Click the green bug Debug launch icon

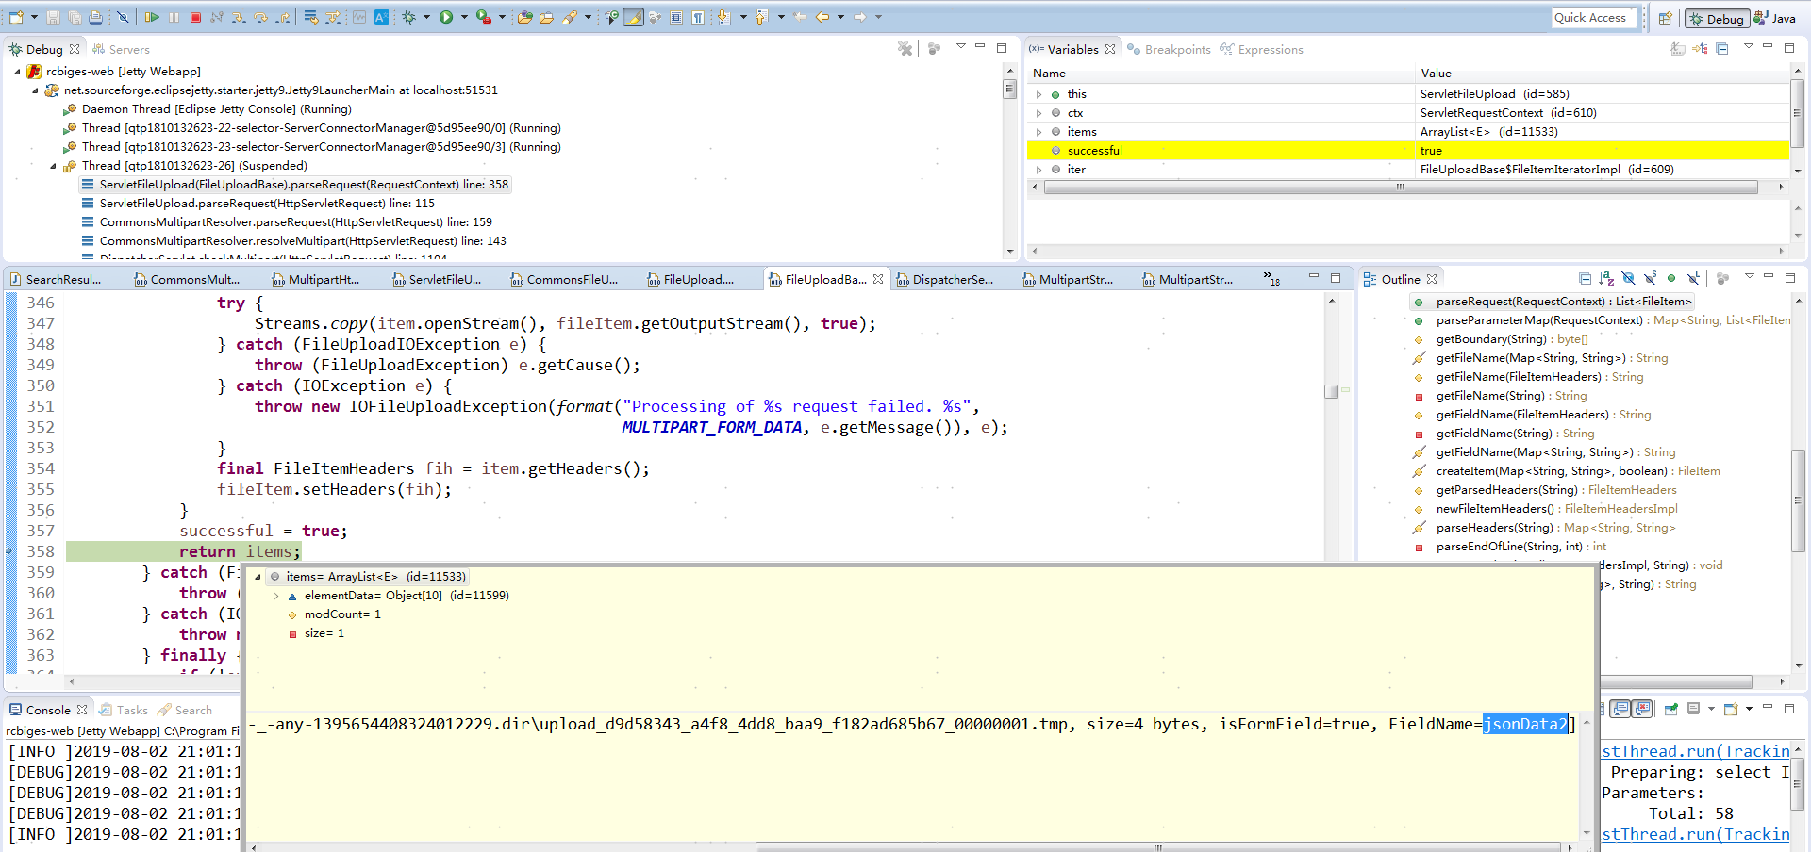tap(408, 17)
